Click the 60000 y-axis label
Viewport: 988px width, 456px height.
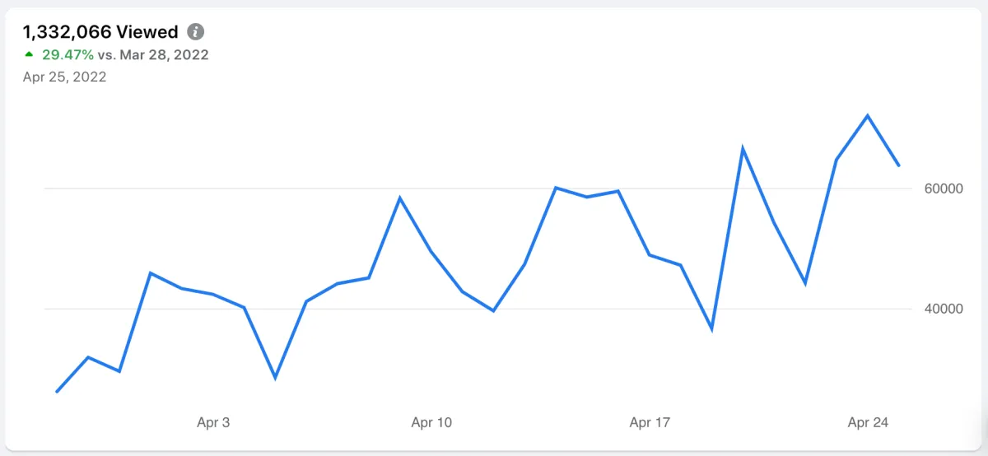coord(944,189)
